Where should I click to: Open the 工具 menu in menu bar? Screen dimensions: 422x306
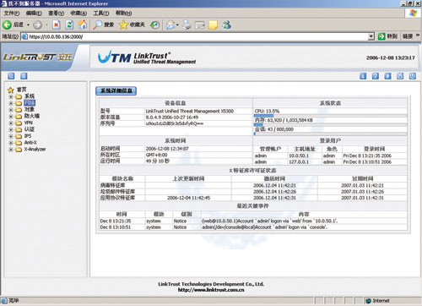101,14
